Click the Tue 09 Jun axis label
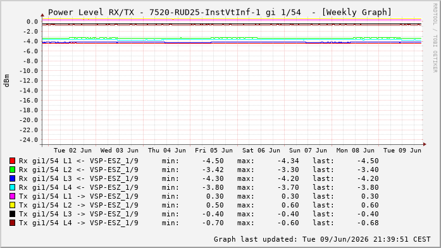 point(402,151)
